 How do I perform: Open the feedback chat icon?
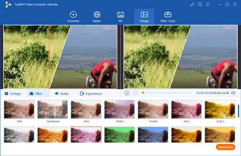tap(200, 4)
